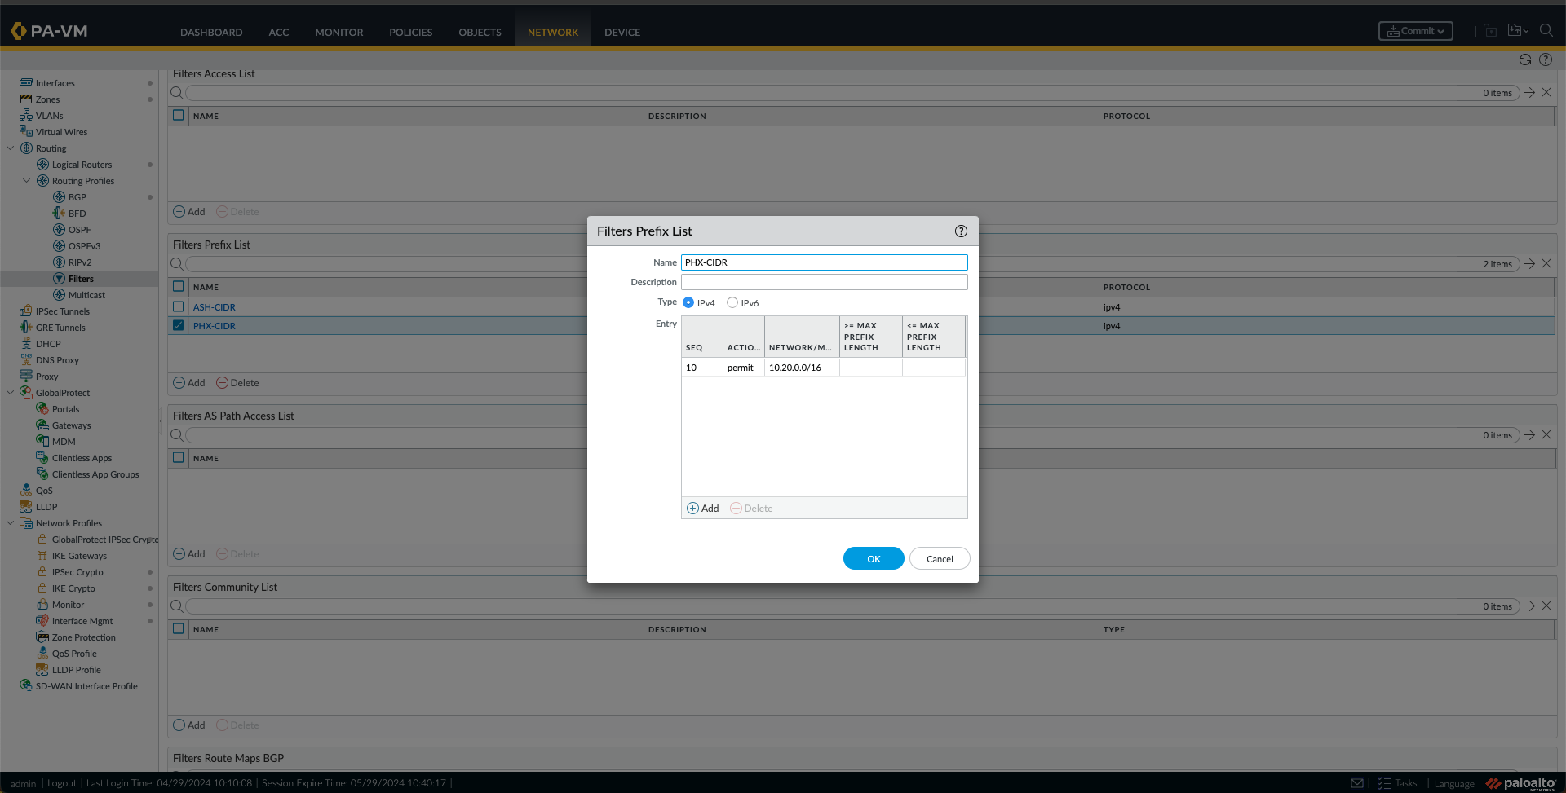The image size is (1566, 793).
Task: Open help via the question mark icon
Action: pos(1547,59)
